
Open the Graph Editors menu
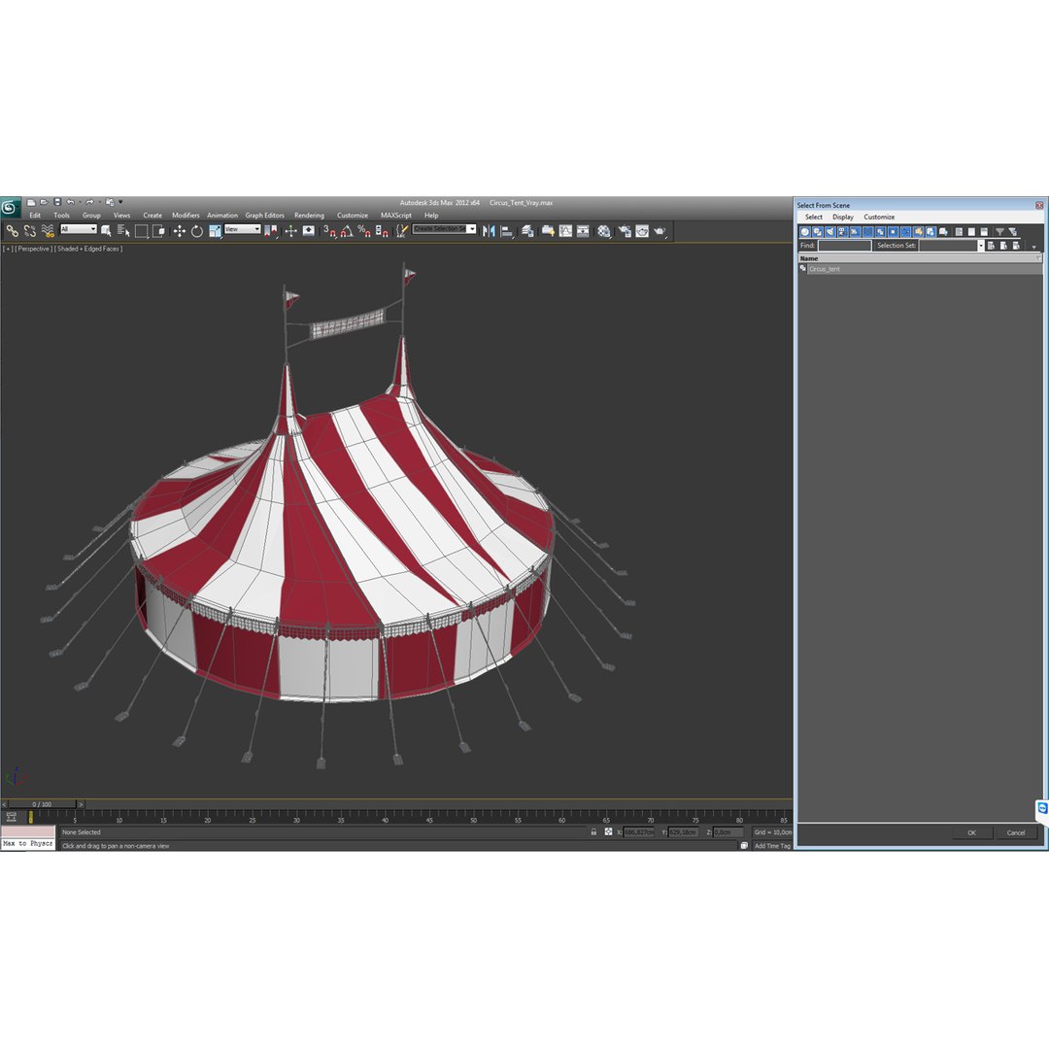tap(264, 216)
